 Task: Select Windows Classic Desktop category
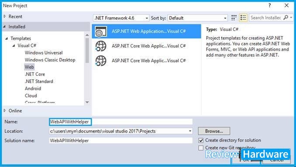point(50,60)
